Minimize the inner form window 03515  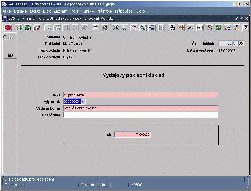[x=236, y=19]
